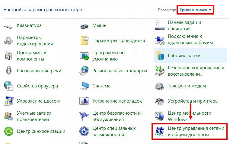The width and height of the screenshot is (230, 144).
Task: Click Панель задач и навигация text
Action: (184, 25)
